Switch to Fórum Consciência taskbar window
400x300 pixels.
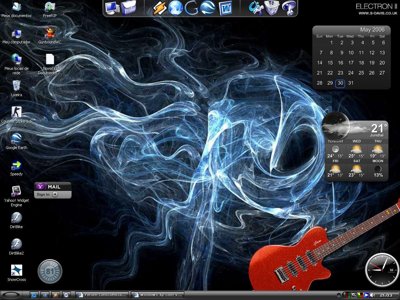(102, 295)
